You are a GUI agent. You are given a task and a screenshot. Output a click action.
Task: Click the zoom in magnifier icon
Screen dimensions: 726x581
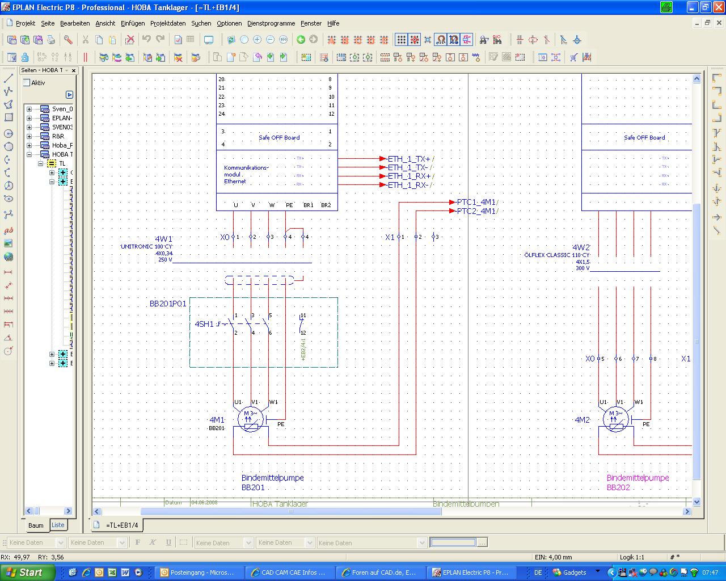tap(257, 40)
